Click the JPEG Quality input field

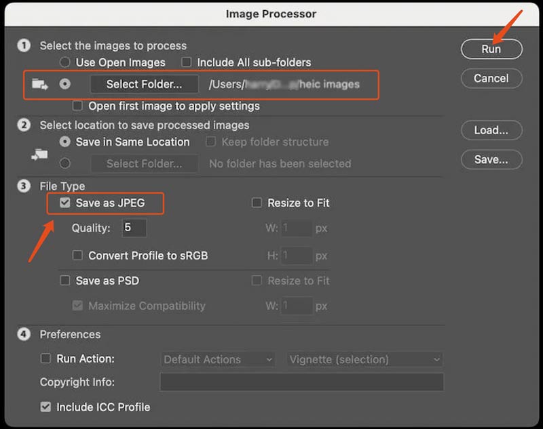click(x=134, y=228)
